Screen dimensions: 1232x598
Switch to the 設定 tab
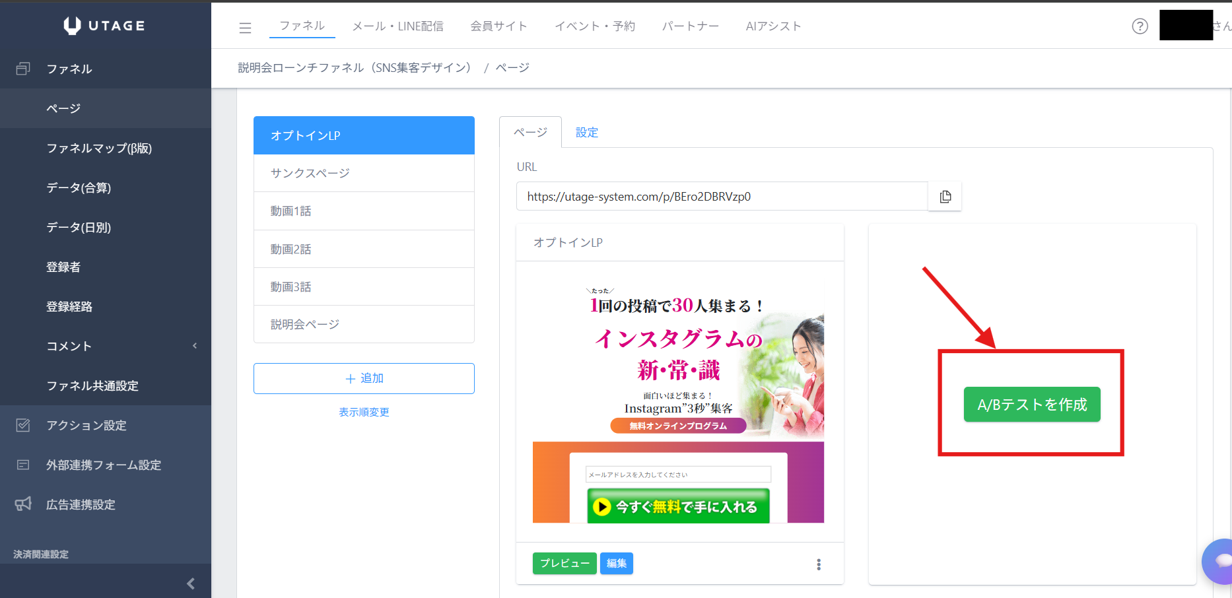point(586,133)
